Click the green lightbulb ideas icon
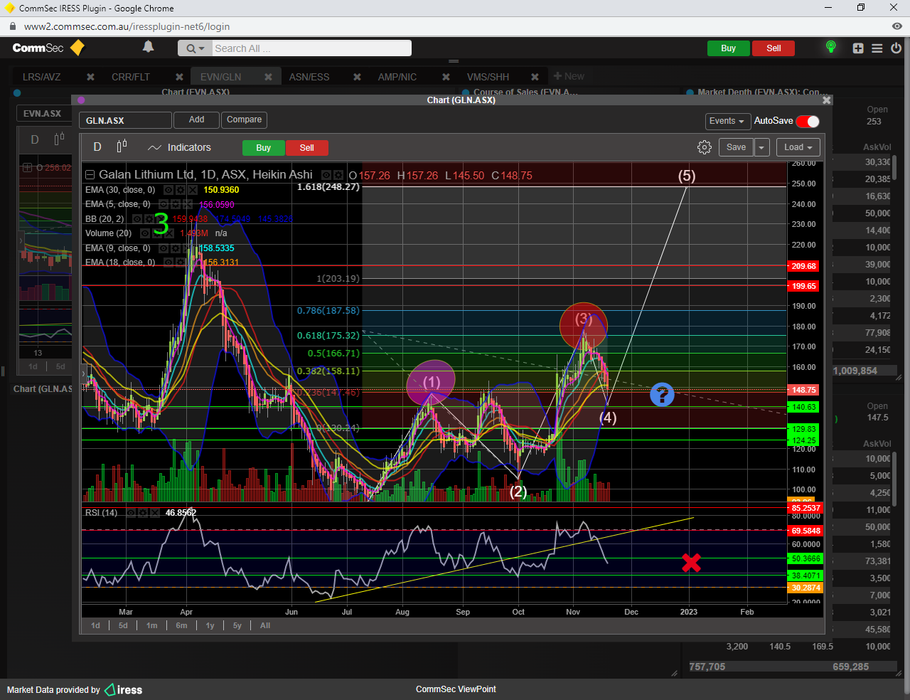The image size is (910, 700). tap(830, 47)
